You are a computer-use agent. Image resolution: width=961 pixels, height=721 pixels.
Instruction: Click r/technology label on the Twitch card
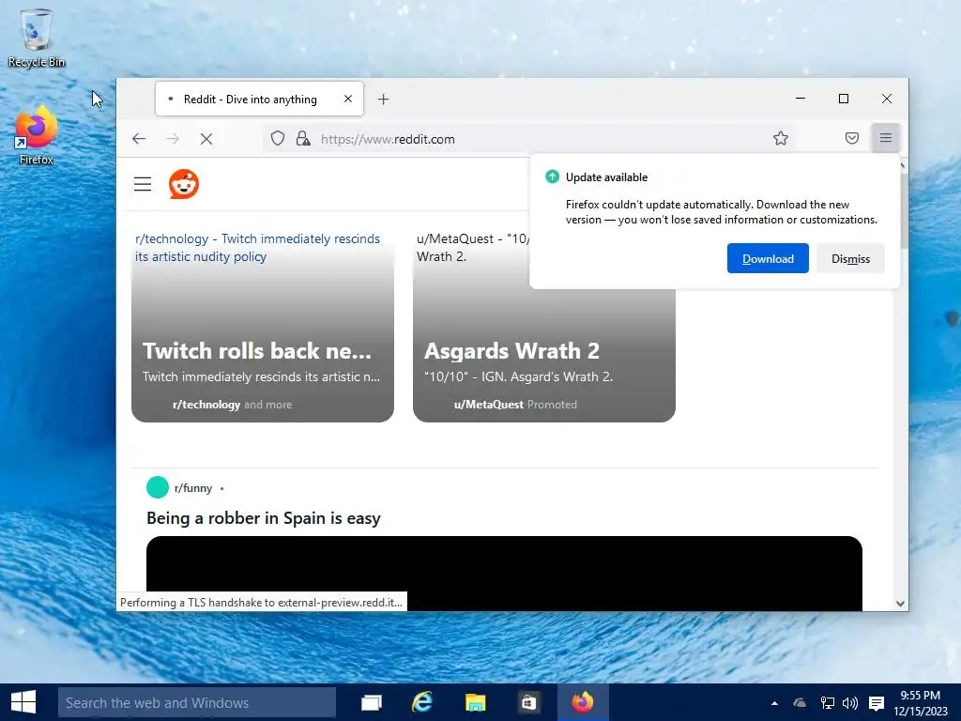pyautogui.click(x=206, y=405)
